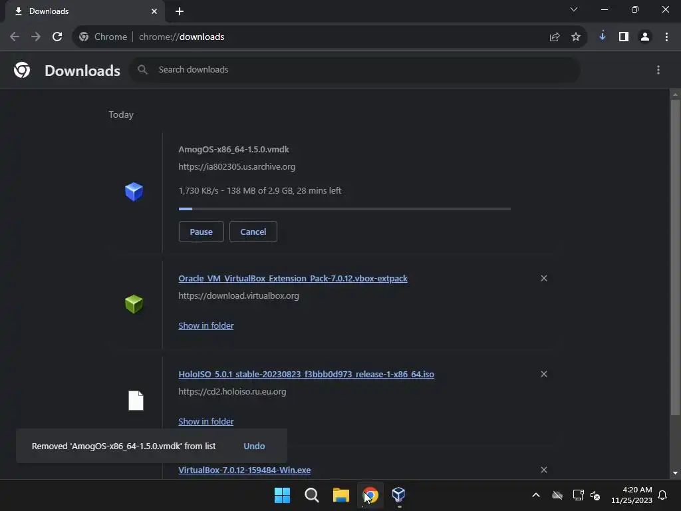Click scrollbar down arrow
This screenshot has height=511, width=681.
pyautogui.click(x=675, y=473)
